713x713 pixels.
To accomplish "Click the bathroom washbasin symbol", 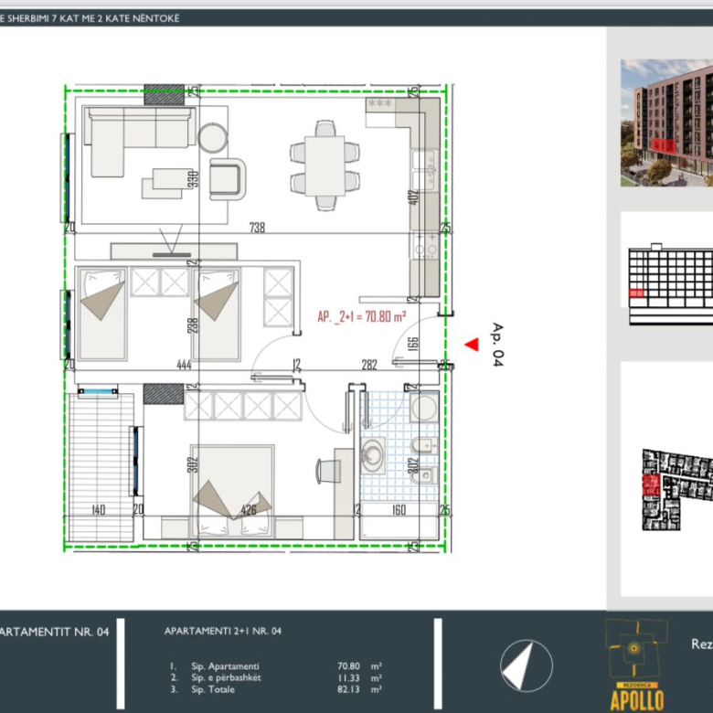I will pos(373,452).
